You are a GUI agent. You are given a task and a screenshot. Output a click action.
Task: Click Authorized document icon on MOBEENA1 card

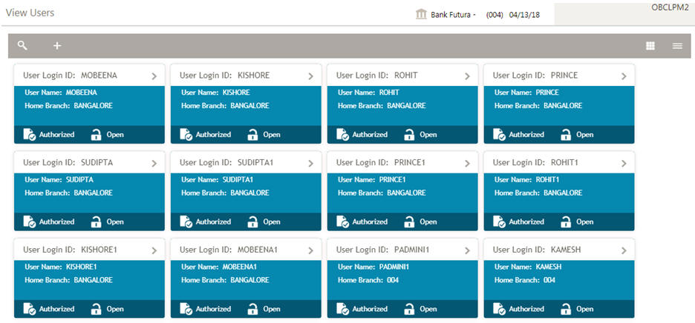click(186, 309)
